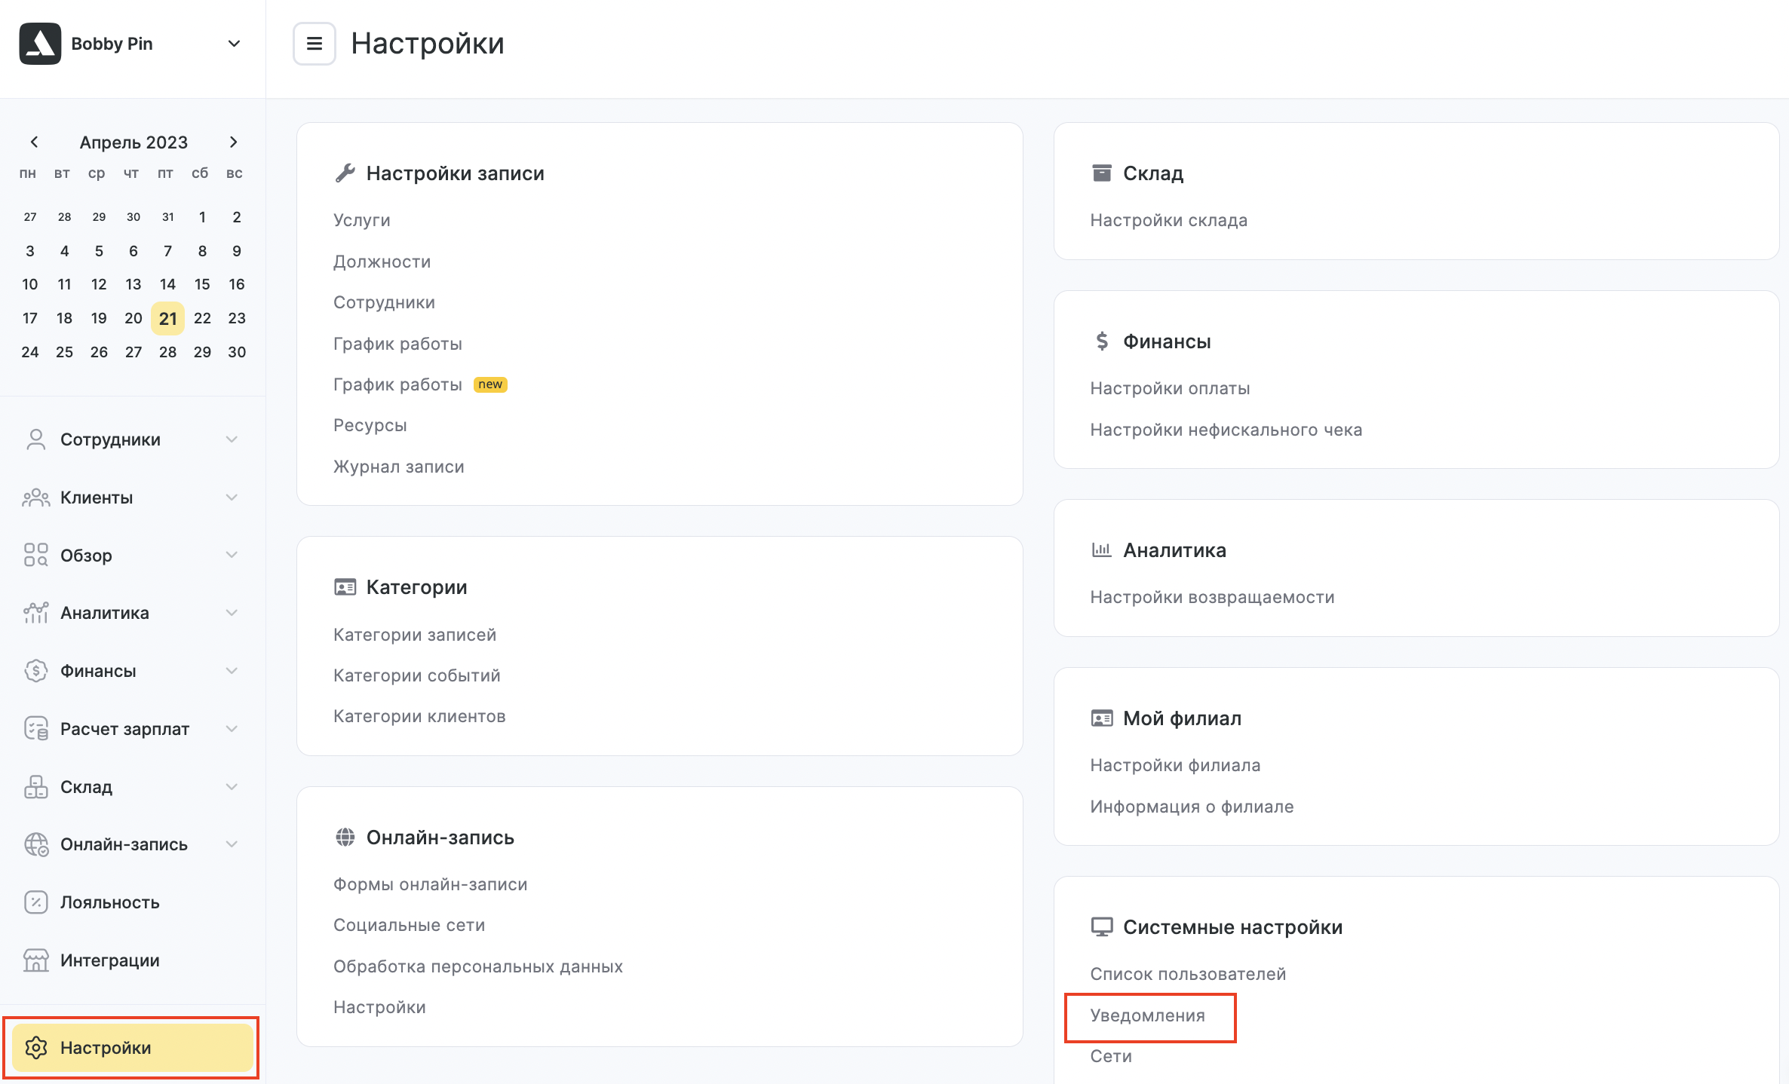This screenshot has width=1789, height=1084.
Task: Select Настройки in the sidebar menu
Action: click(x=133, y=1048)
